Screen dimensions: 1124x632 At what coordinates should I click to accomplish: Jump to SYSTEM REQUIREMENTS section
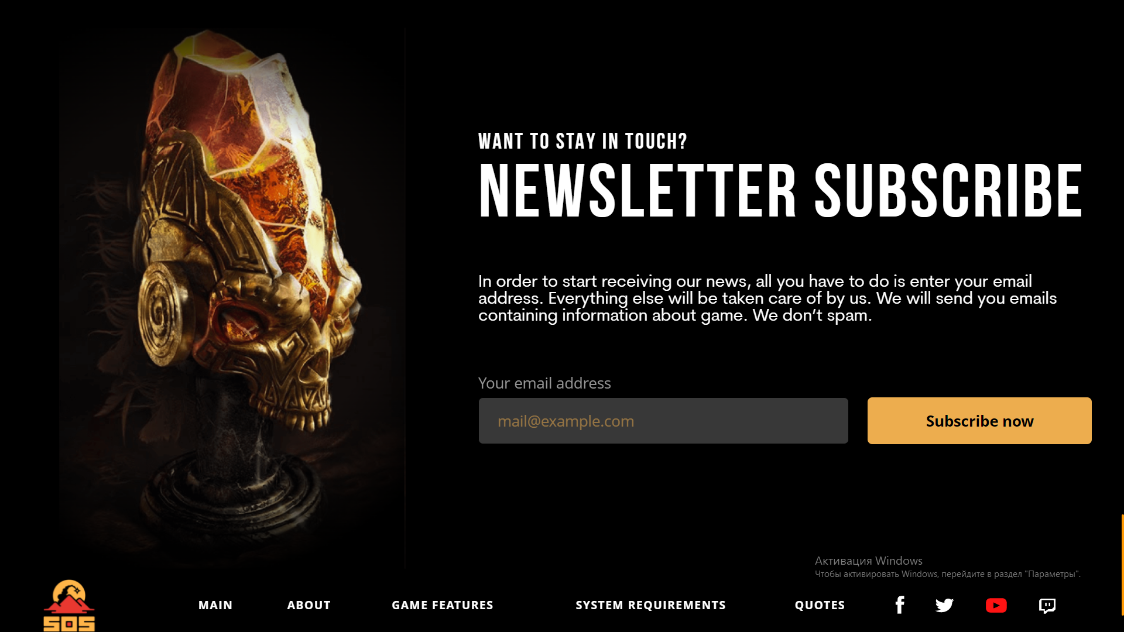pyautogui.click(x=650, y=605)
